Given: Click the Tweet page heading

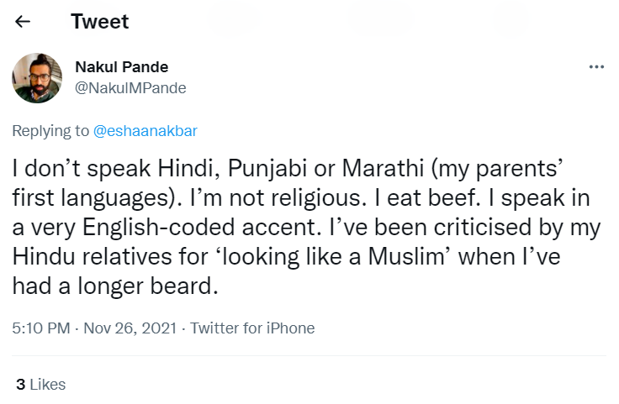Looking at the screenshot, I should pyautogui.click(x=99, y=23).
